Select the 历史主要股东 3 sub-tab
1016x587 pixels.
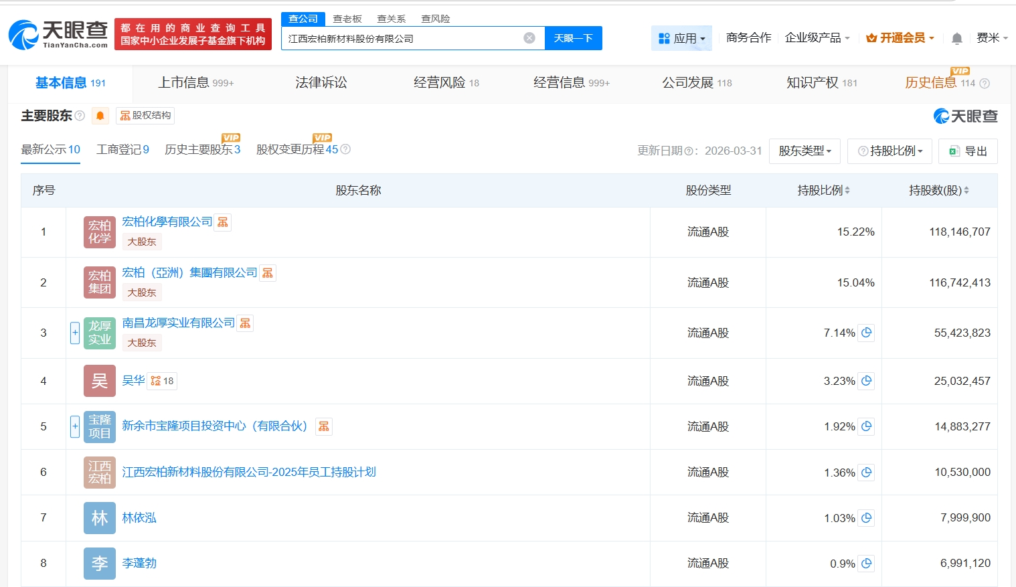202,150
